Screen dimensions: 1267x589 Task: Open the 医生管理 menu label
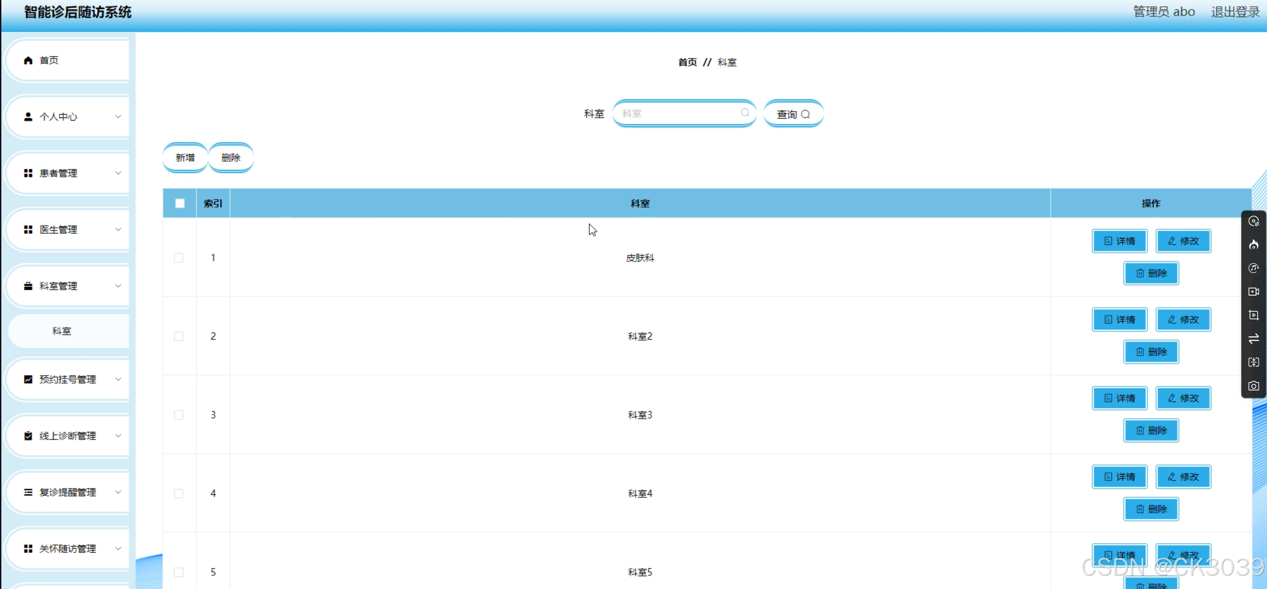[x=58, y=229]
